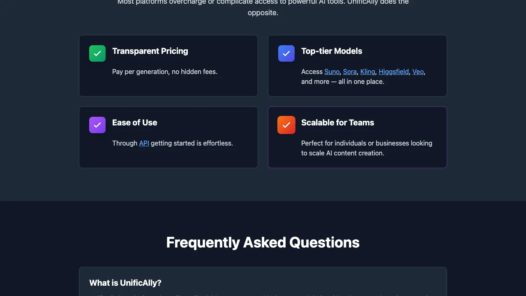Follow the Kling link
The height and width of the screenshot is (296, 526).
pyautogui.click(x=367, y=72)
